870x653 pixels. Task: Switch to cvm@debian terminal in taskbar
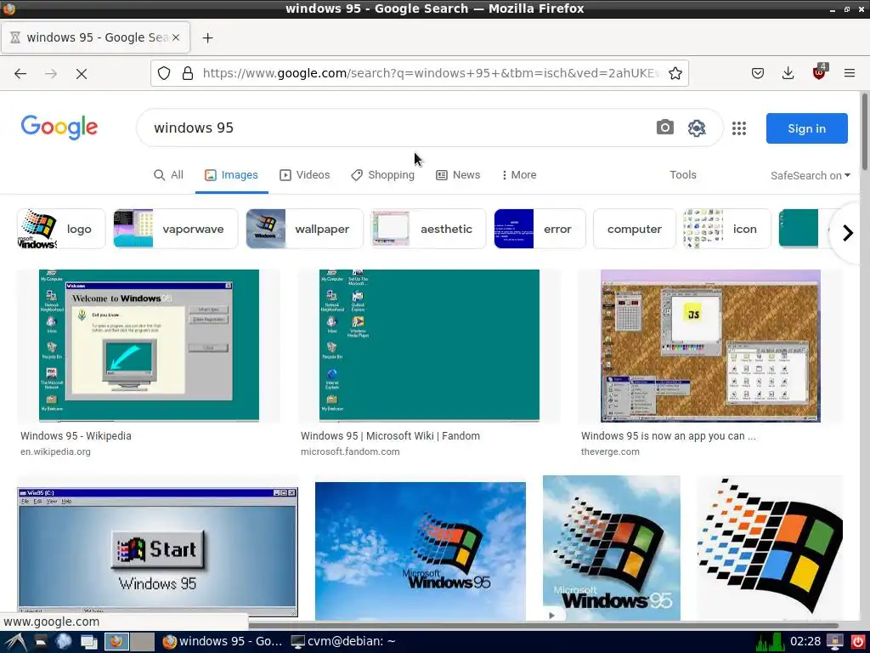343,641
